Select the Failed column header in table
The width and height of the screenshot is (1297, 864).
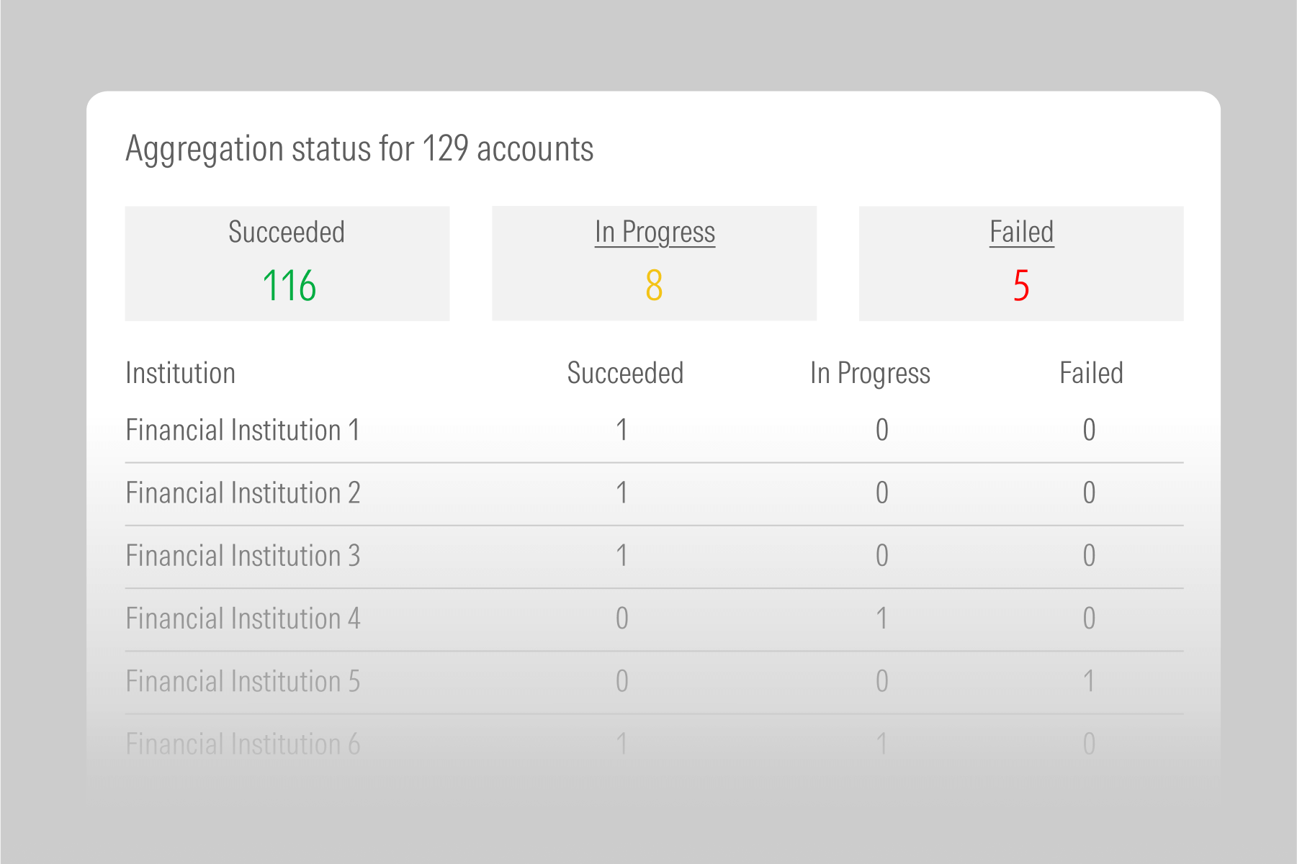click(x=1090, y=373)
